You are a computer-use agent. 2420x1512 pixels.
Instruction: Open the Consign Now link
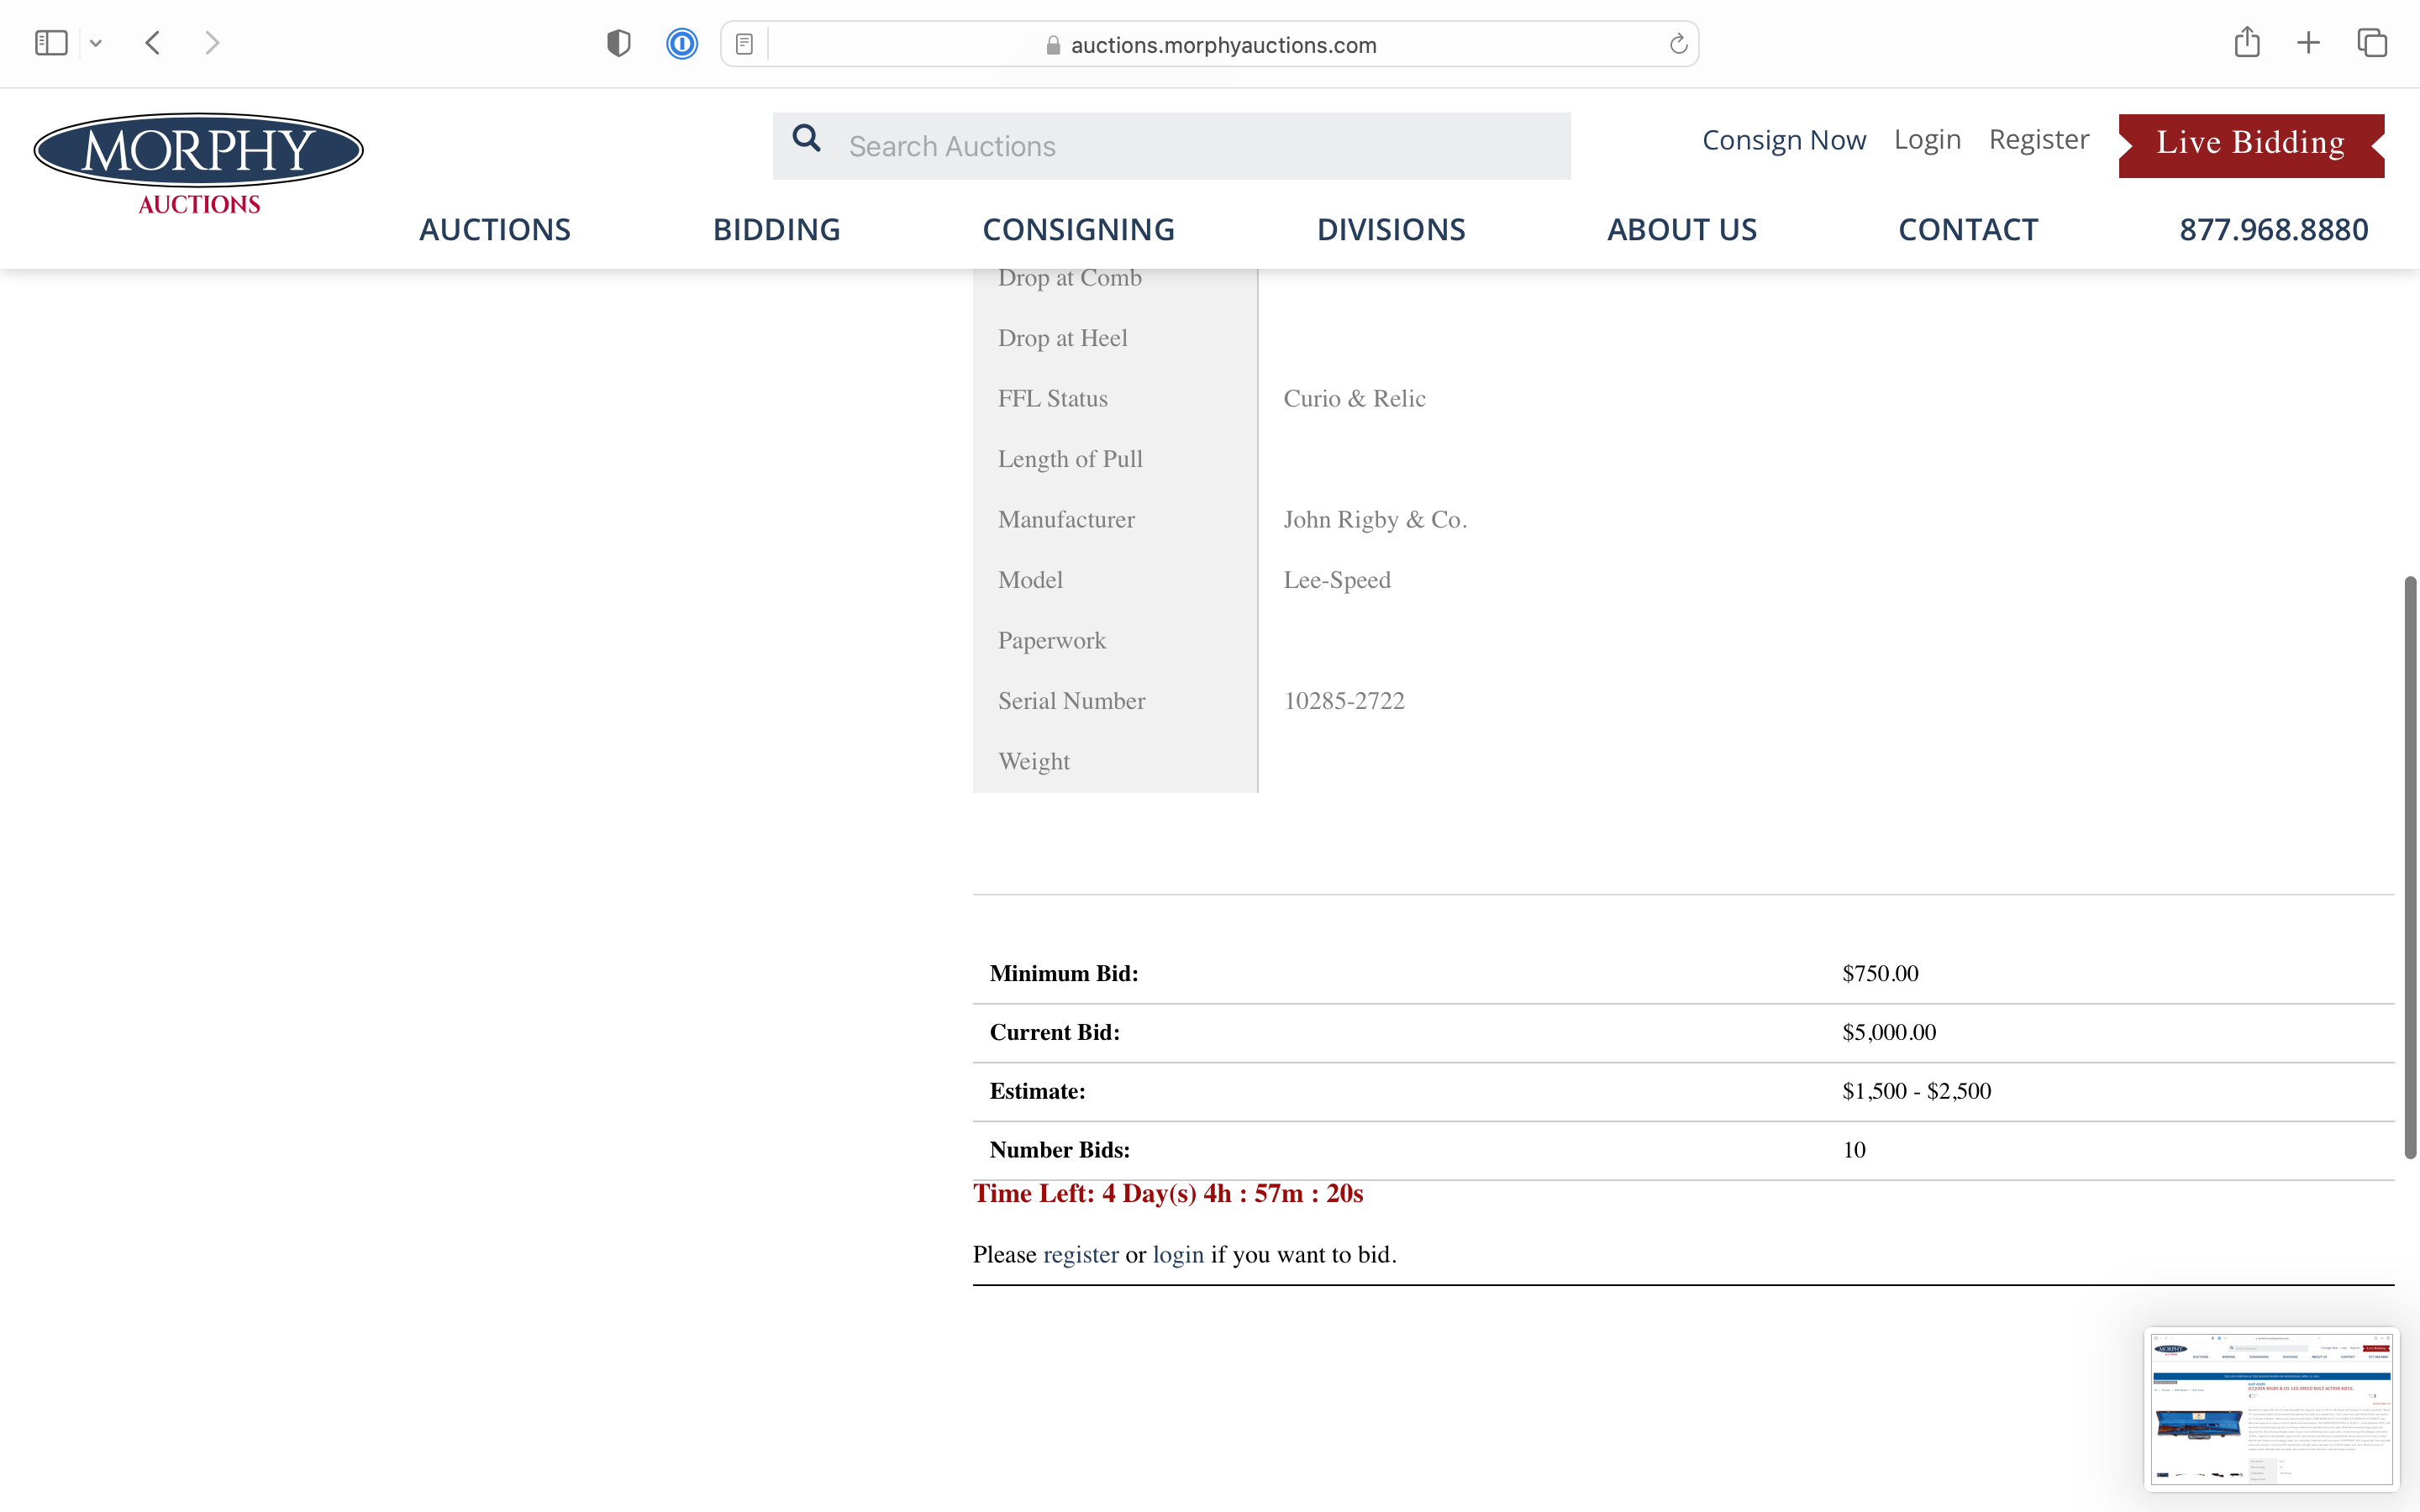[x=1784, y=140]
